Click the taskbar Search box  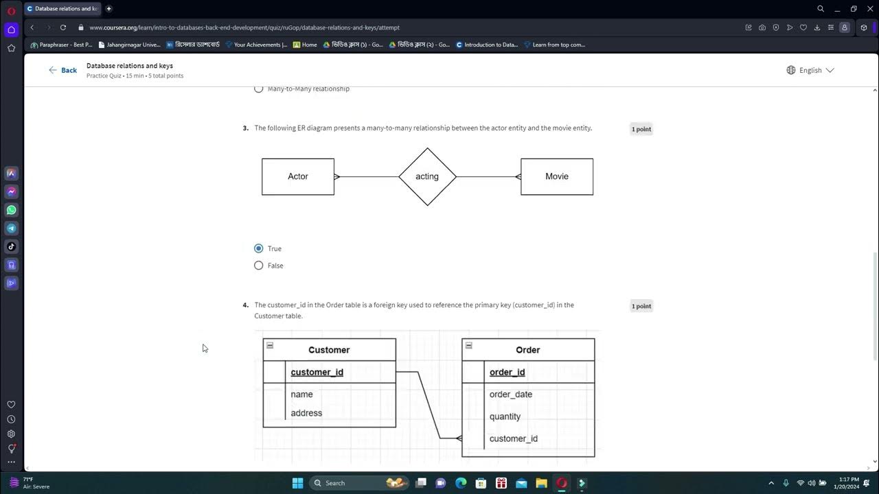point(359,483)
